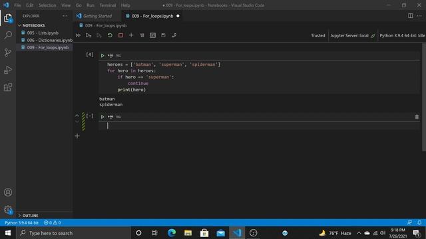Open the View menu
The image size is (426, 239).
point(66,5)
